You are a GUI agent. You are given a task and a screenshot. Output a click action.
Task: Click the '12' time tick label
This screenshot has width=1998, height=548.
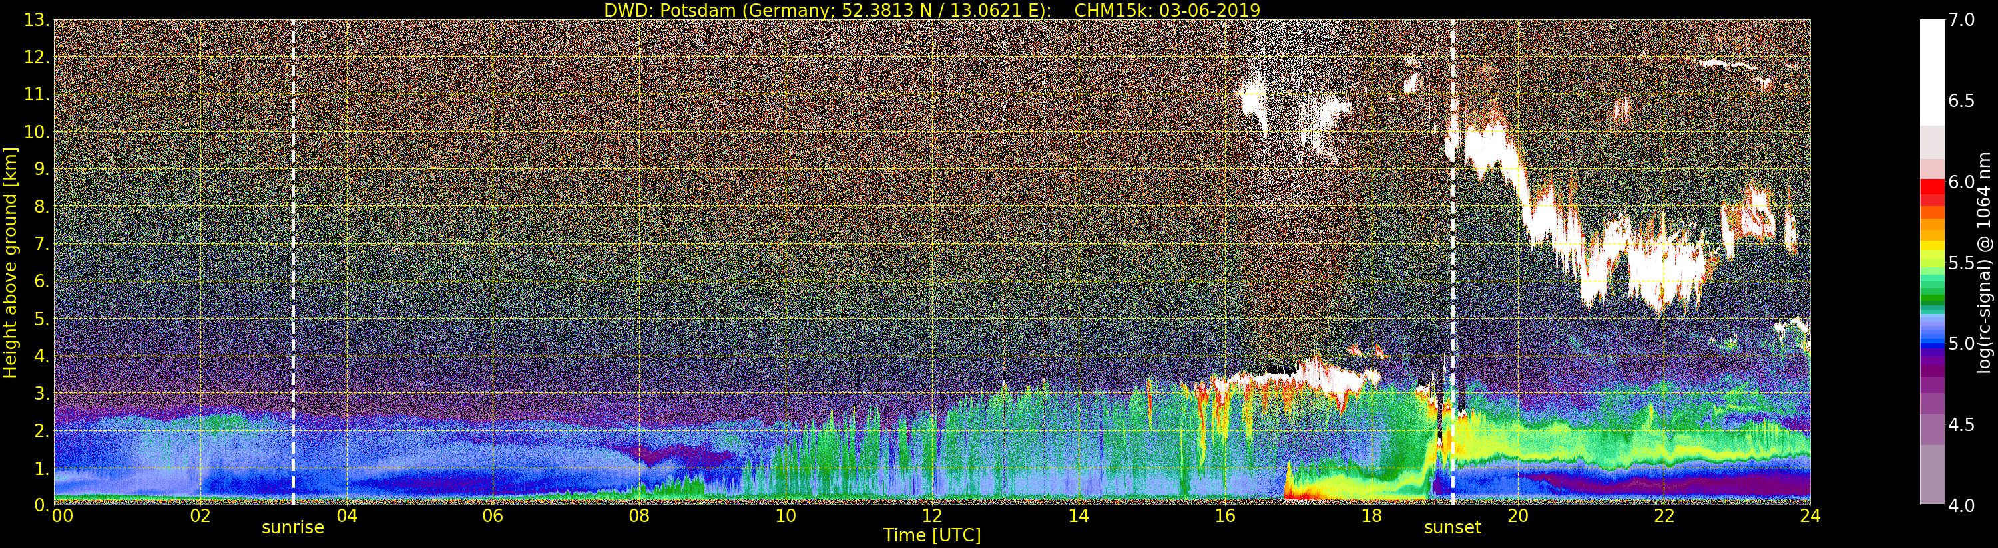(932, 515)
